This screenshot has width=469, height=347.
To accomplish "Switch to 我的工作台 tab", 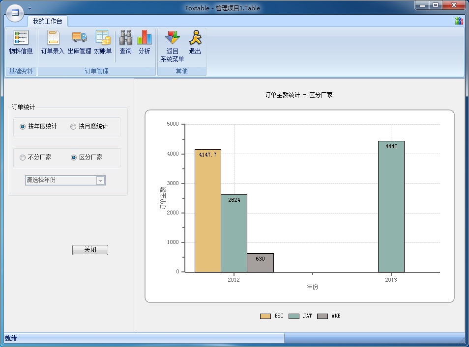I will [48, 21].
